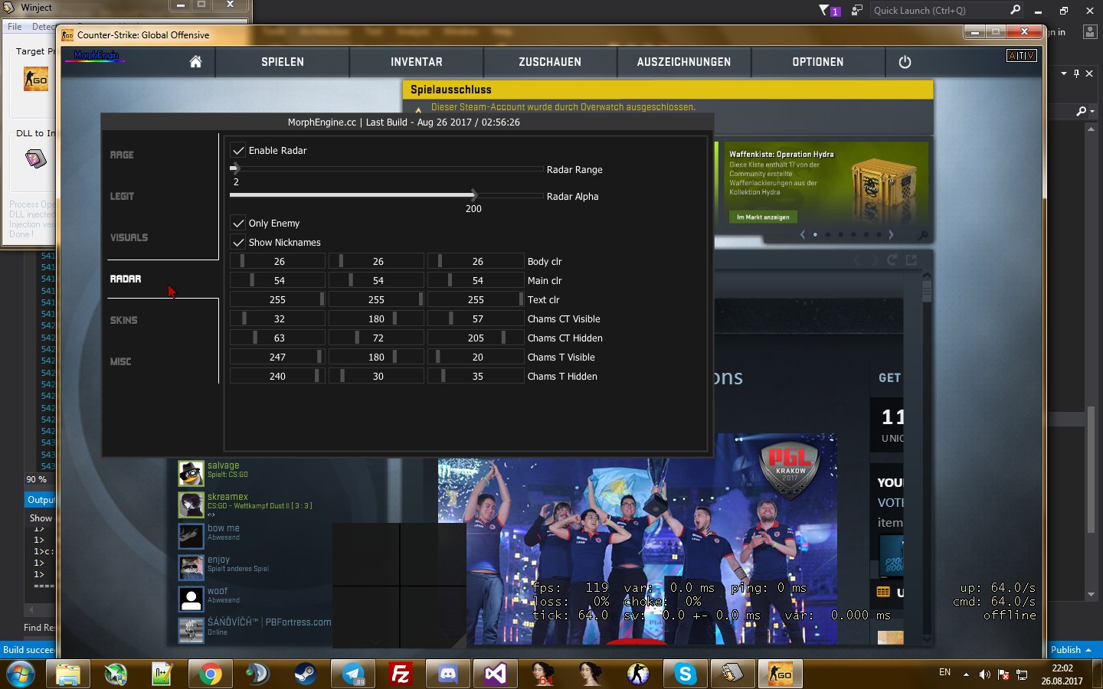Disable the Enable Radar checkbox
1103x689 pixels.
click(x=238, y=151)
